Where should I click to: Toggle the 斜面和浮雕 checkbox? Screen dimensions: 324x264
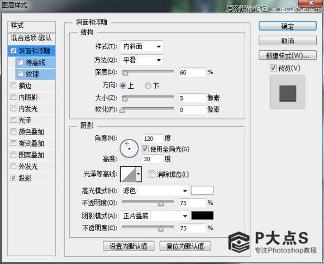pyautogui.click(x=13, y=51)
